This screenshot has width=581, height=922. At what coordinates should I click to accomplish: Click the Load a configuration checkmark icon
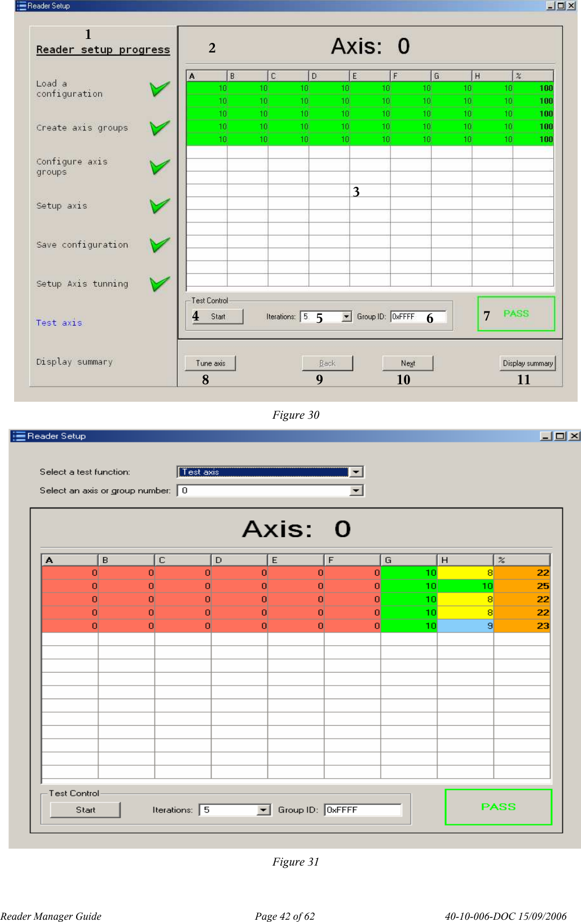tap(160, 89)
